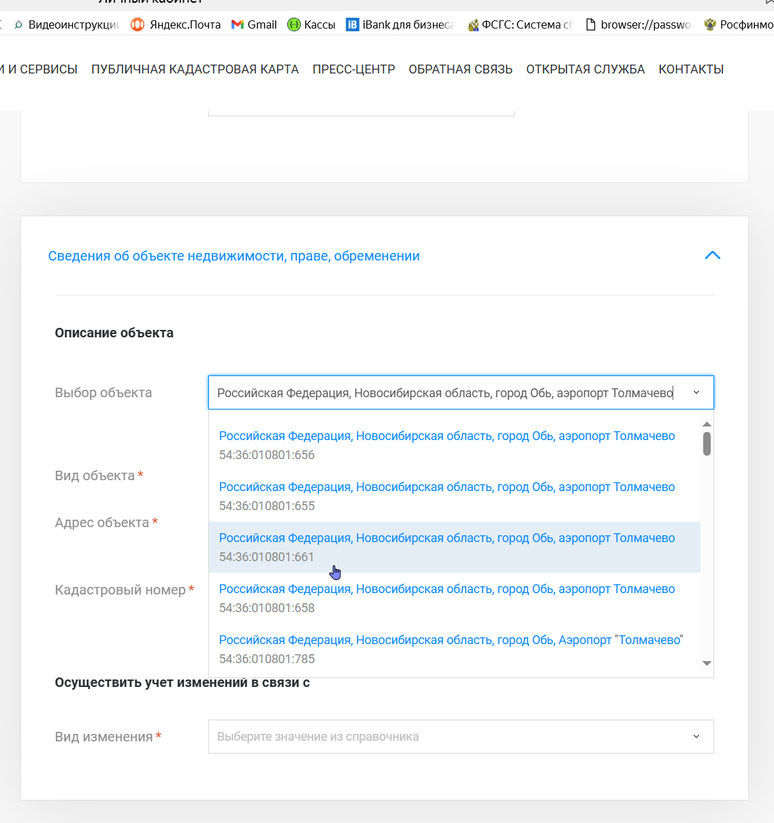
Task: Click the Сведения об объекте недвижимости heading link
Action: pos(233,256)
